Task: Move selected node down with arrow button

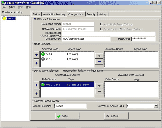Action: 36,63
